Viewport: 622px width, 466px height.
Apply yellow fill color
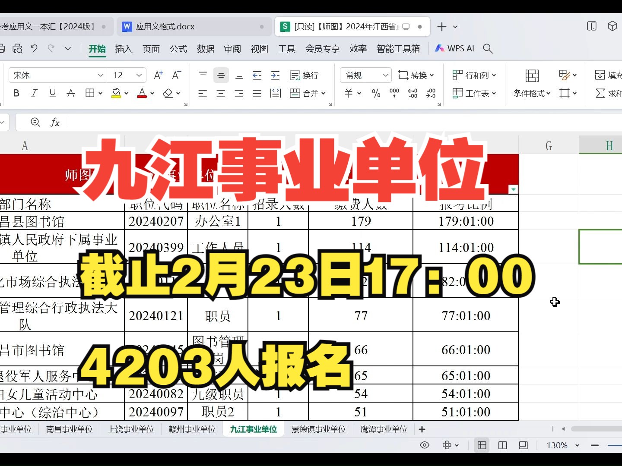point(116,93)
